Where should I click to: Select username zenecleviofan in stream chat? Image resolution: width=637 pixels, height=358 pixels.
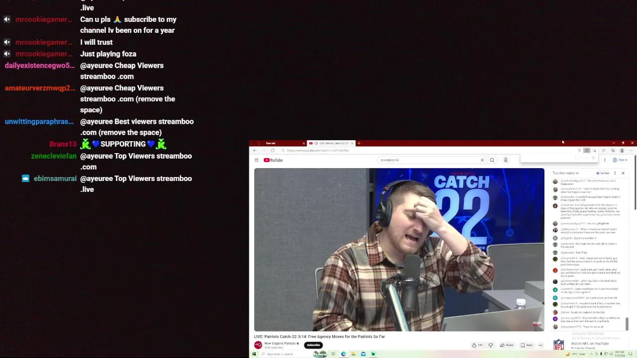[x=54, y=156]
